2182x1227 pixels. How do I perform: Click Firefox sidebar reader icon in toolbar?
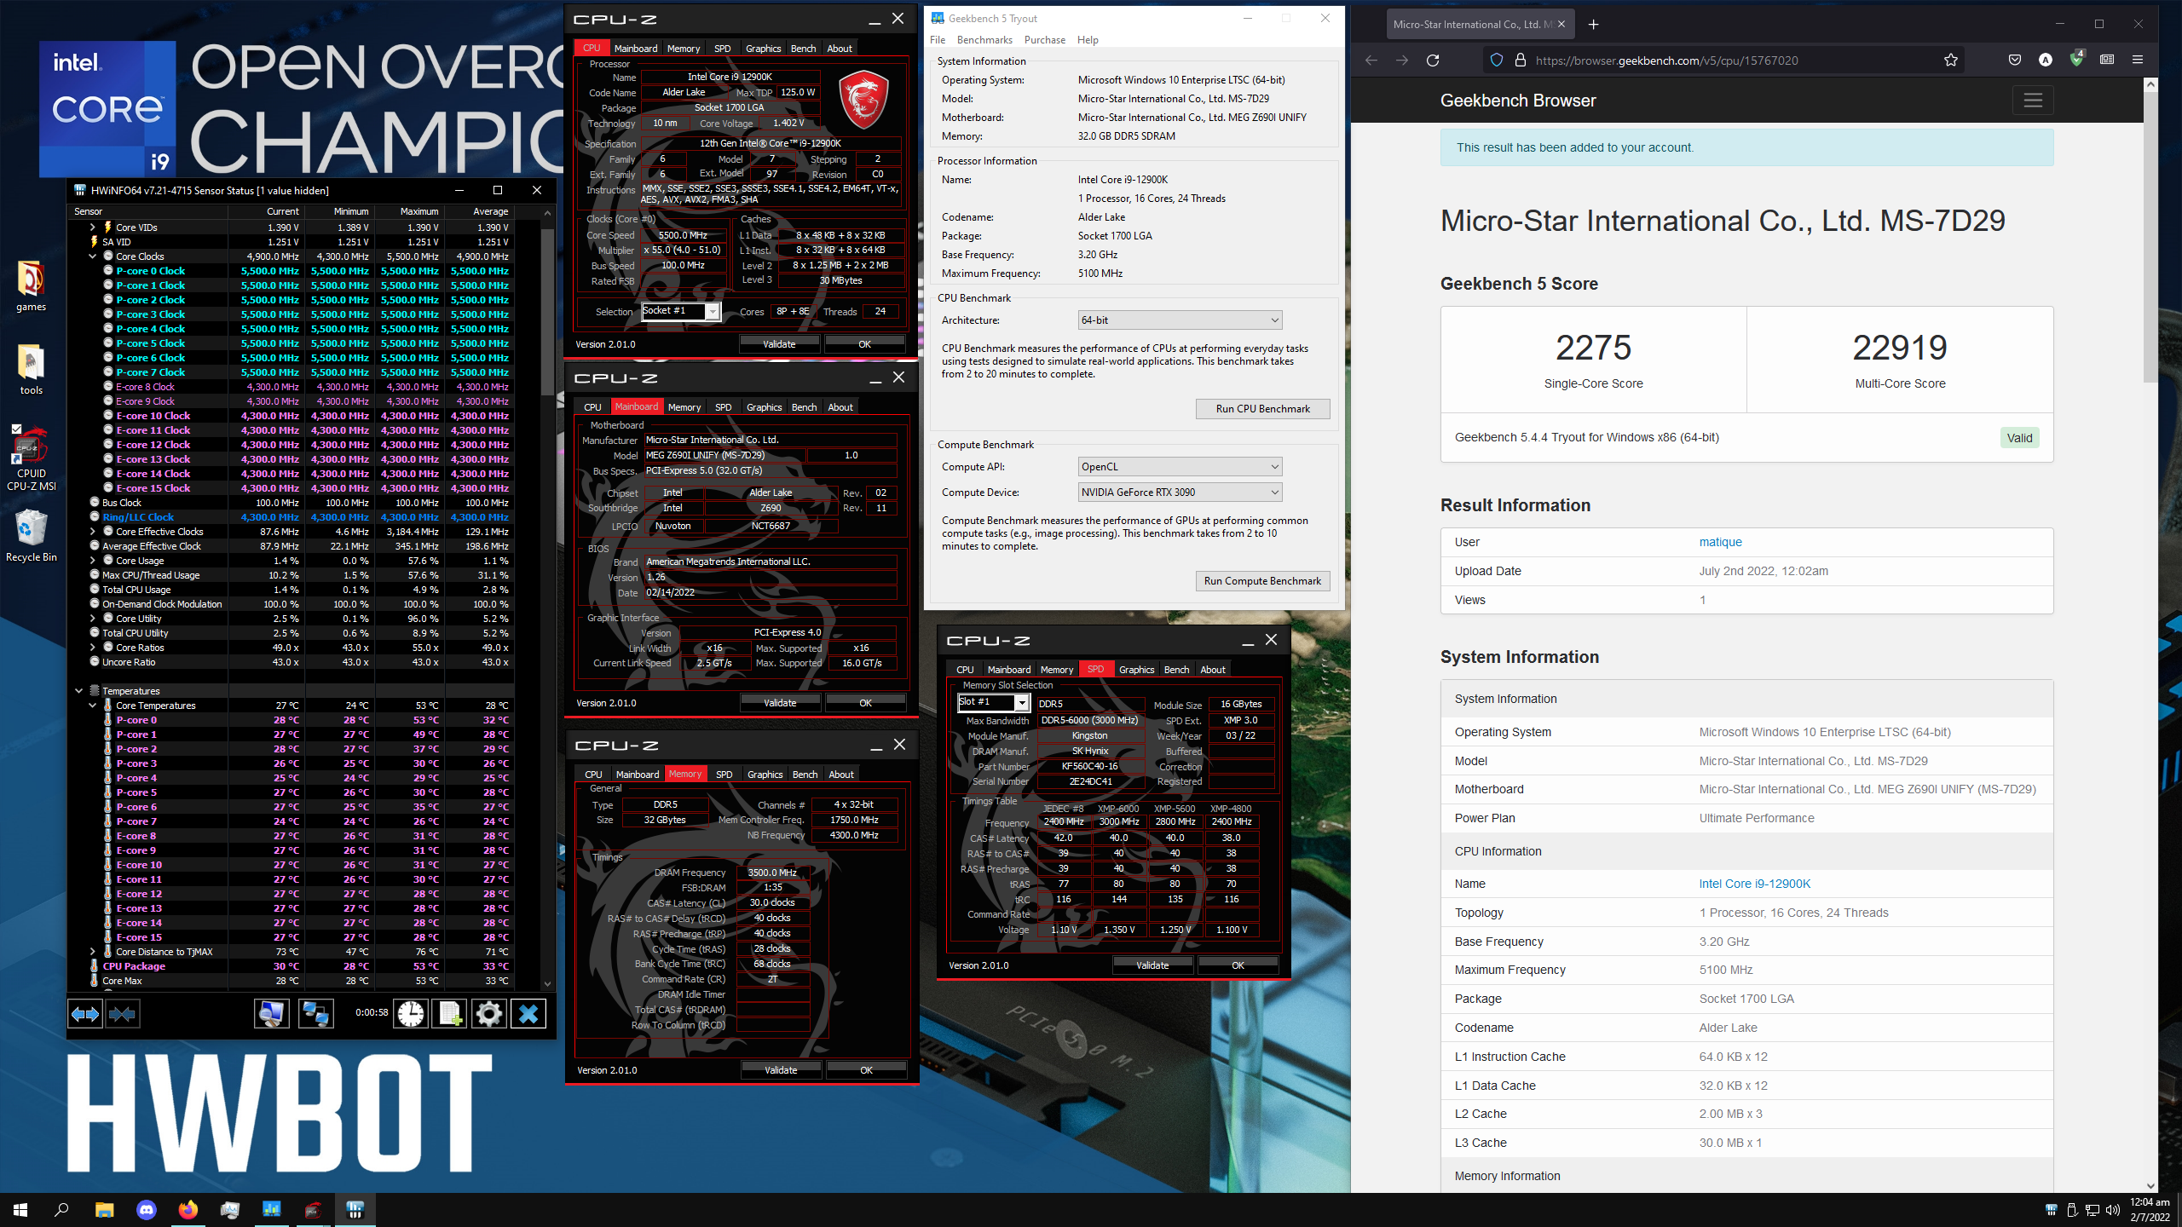(x=2107, y=60)
